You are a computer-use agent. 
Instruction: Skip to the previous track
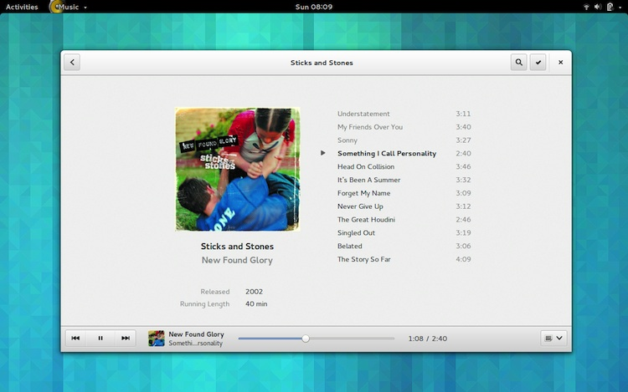75,338
